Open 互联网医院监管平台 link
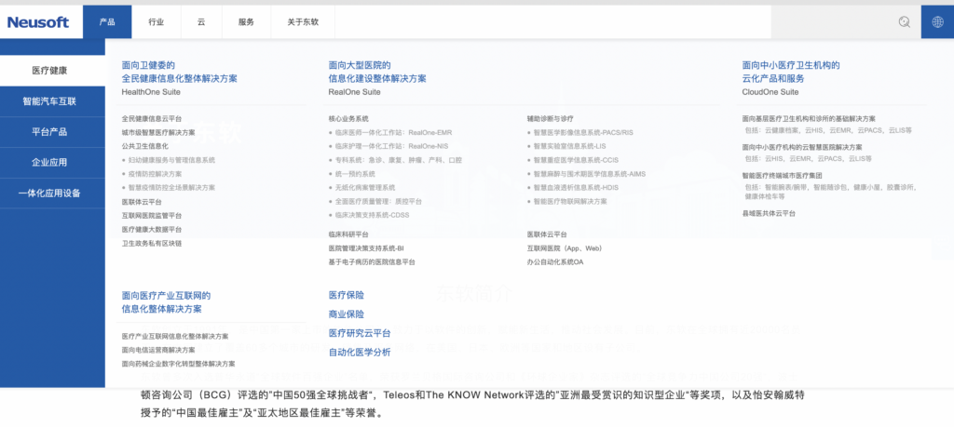The width and height of the screenshot is (954, 427). coord(152,216)
